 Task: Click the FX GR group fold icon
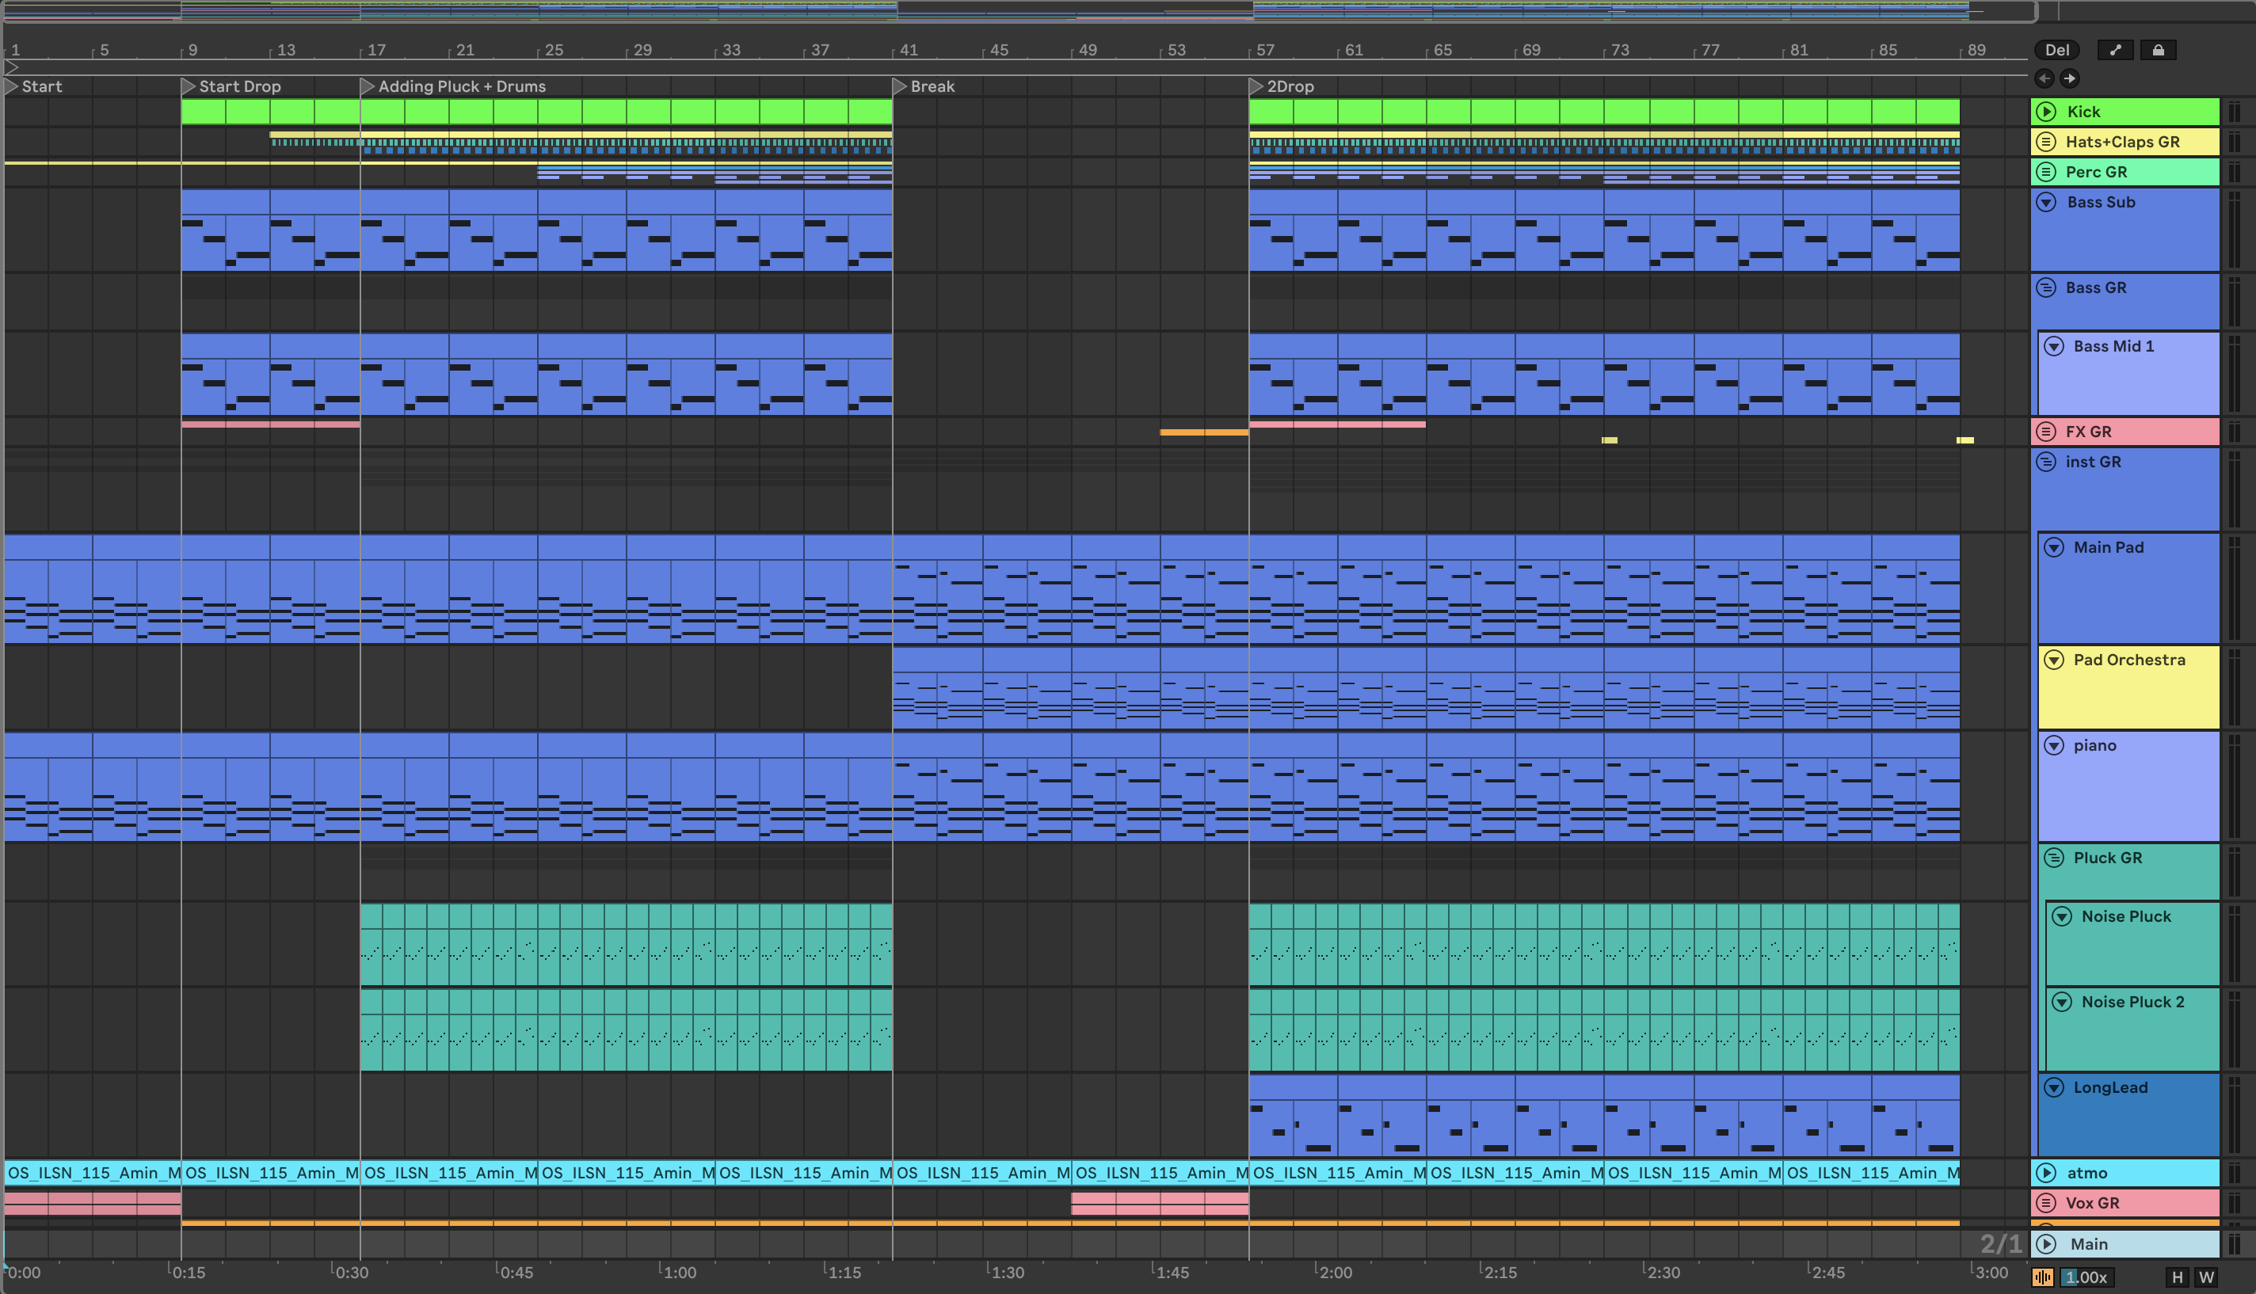(2046, 431)
